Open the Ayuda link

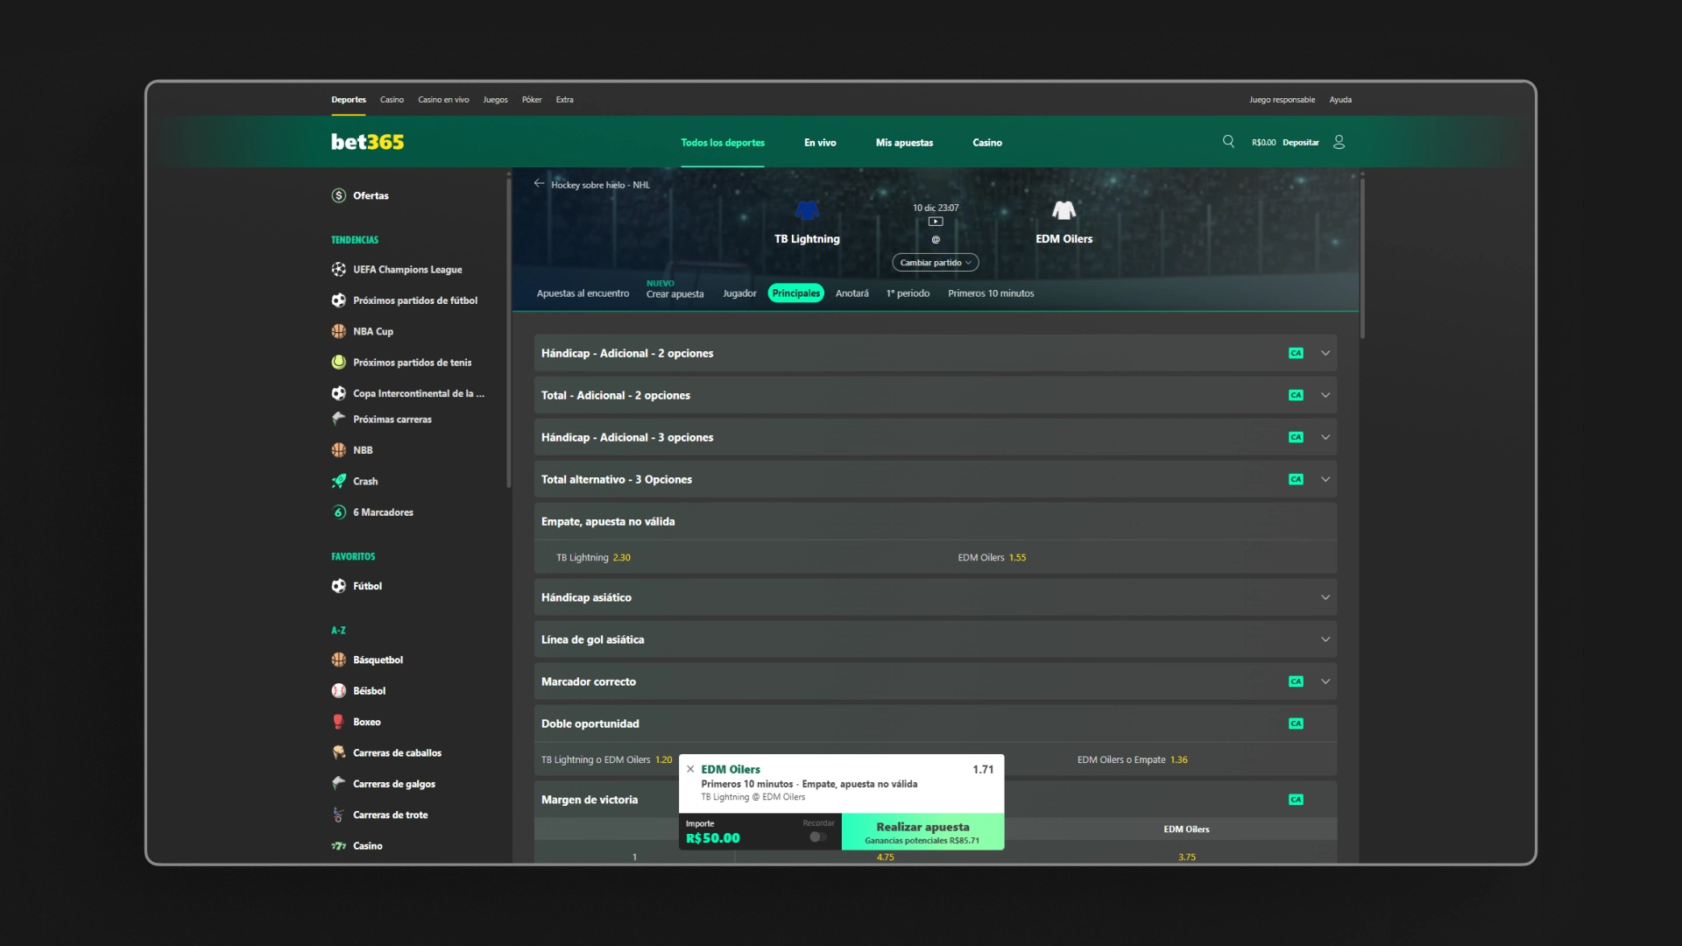click(x=1340, y=100)
